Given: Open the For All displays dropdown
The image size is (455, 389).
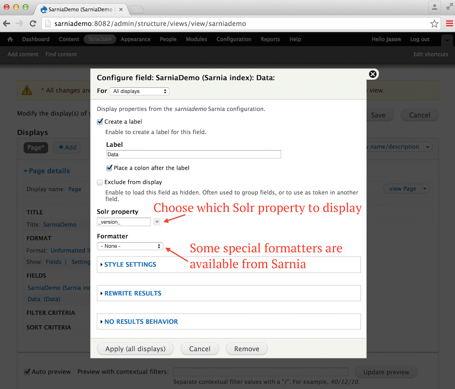Looking at the screenshot, I should point(139,91).
